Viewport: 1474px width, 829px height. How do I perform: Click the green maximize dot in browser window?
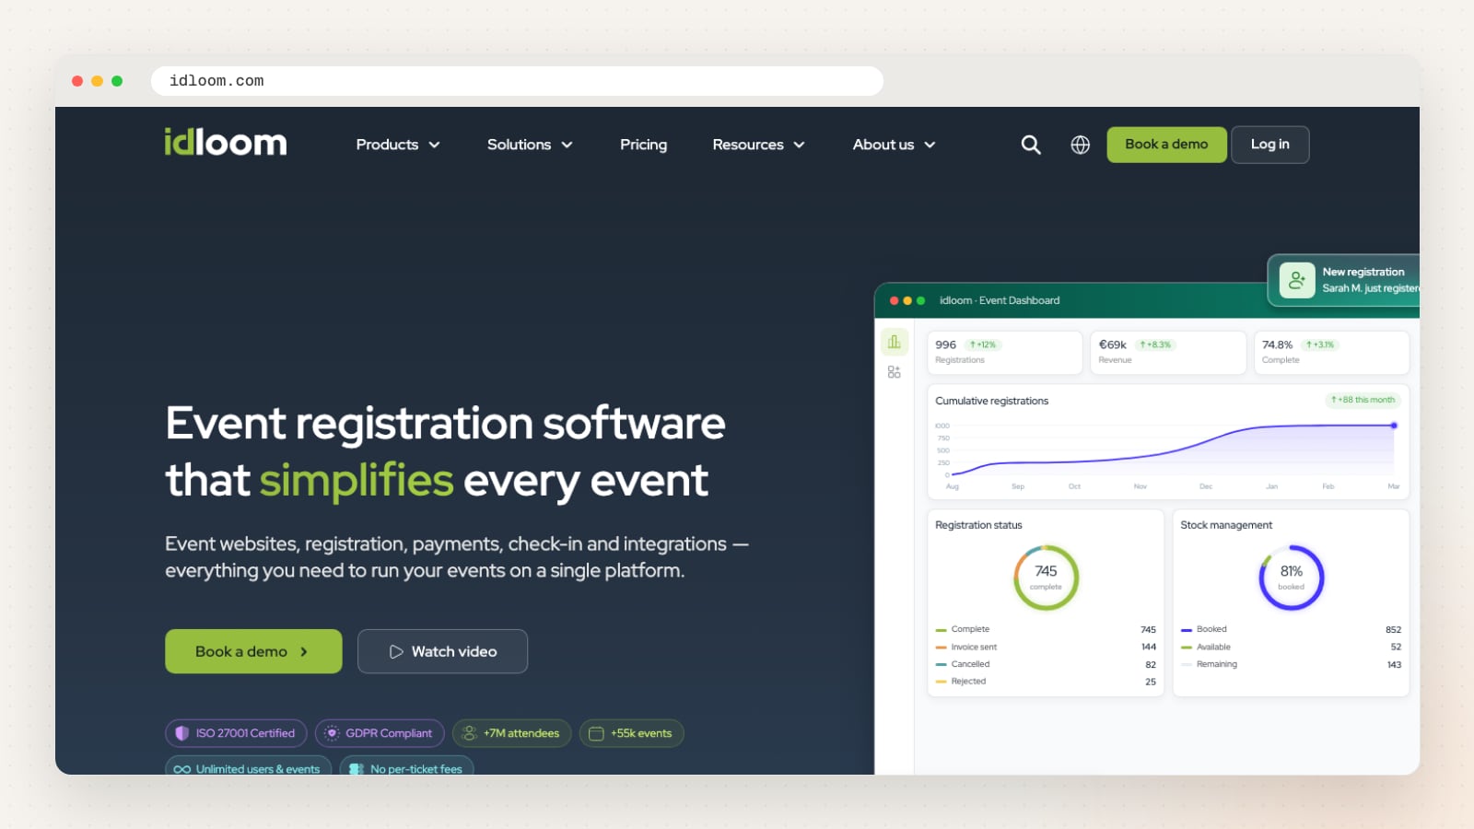(117, 81)
